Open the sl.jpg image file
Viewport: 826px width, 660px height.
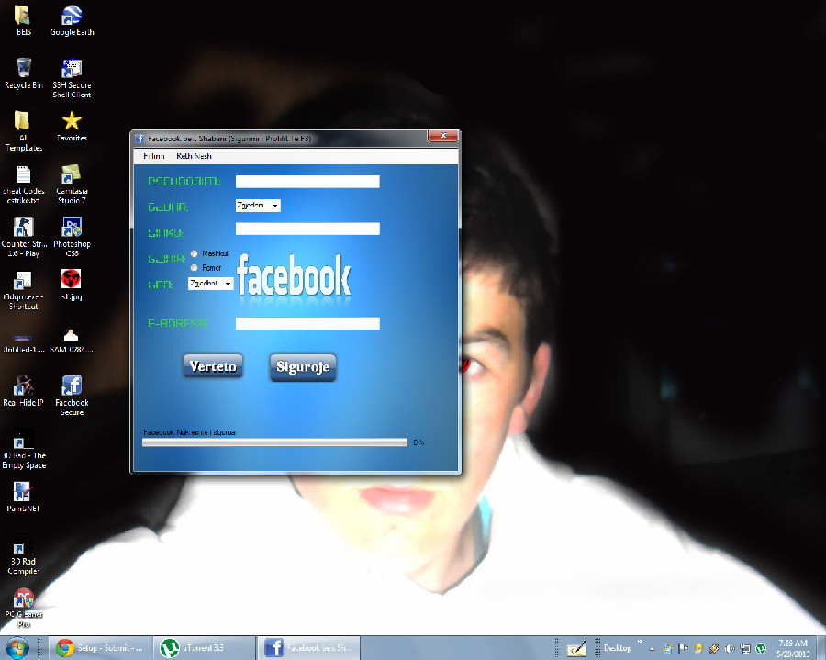pyautogui.click(x=72, y=285)
